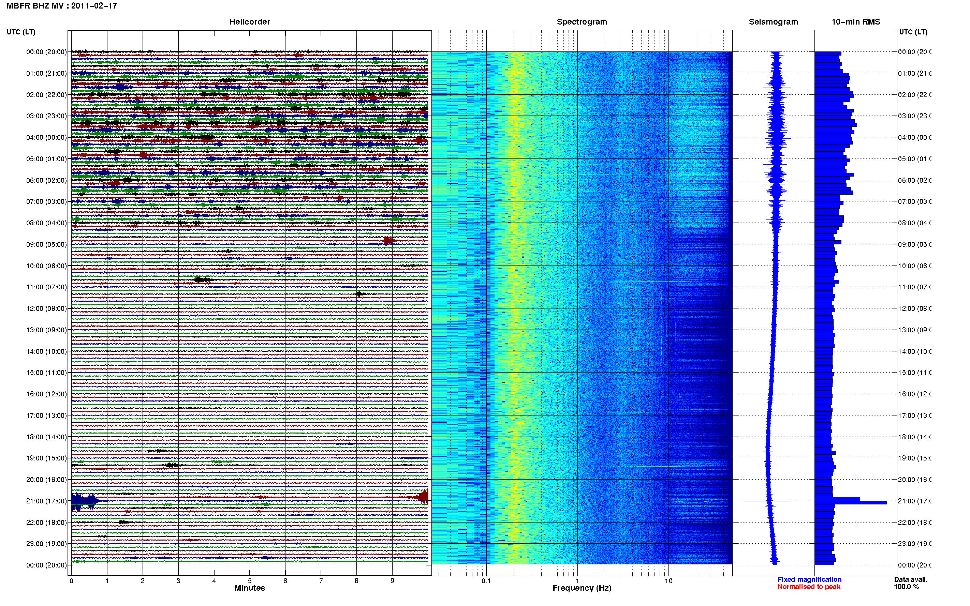Click the 'UTC (LT)' label beside the Helicorder
This screenshot has height=606, width=970.
(x=21, y=32)
